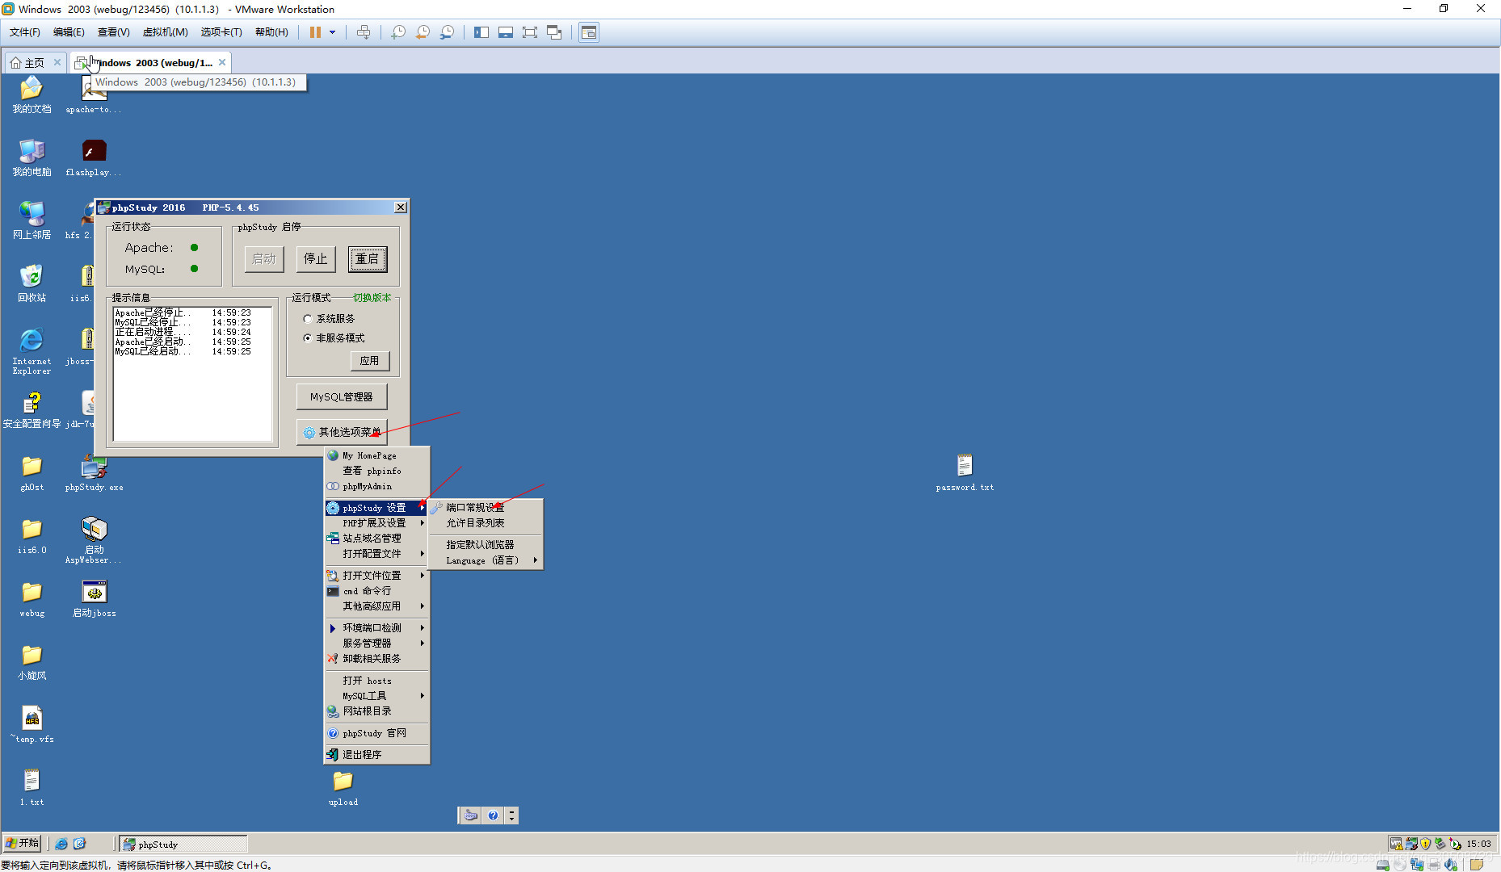Select cmd 命令行 menu entry
The image size is (1501, 872).
pos(376,591)
